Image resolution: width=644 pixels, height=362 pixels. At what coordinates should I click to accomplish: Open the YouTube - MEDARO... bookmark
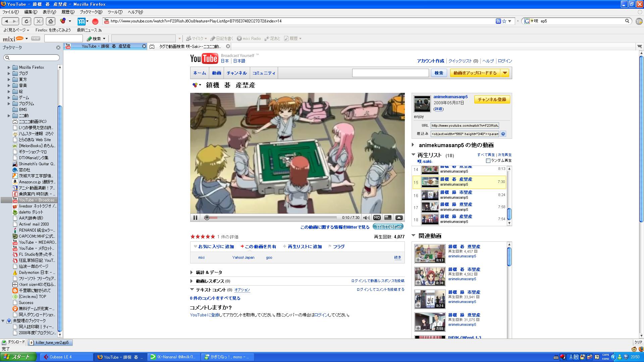[37, 242]
